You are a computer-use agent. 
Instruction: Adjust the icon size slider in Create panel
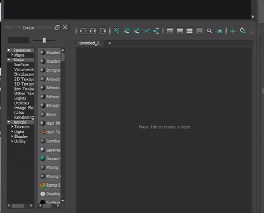pos(44,40)
